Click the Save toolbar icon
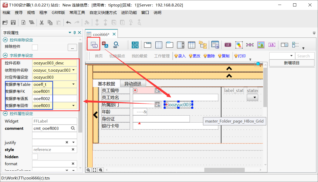The image size is (318, 182). [13, 22]
